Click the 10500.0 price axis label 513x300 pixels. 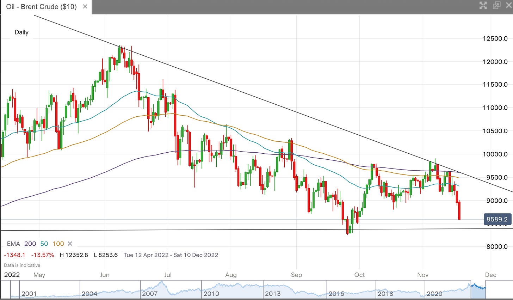(x=495, y=131)
